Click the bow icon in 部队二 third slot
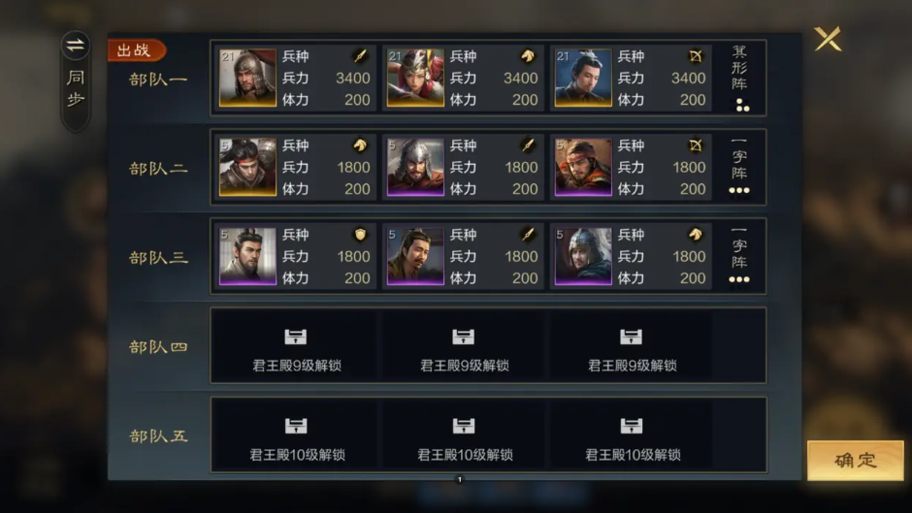Screen dimensions: 912x513 coord(695,144)
